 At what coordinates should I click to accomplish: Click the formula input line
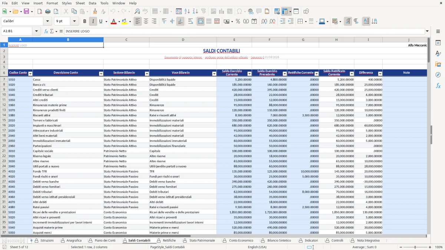click(x=244, y=31)
